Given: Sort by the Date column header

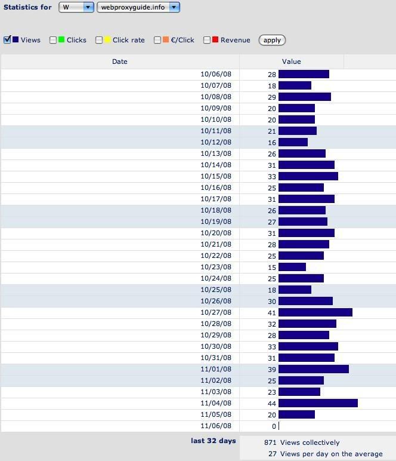Looking at the screenshot, I should tap(120, 62).
